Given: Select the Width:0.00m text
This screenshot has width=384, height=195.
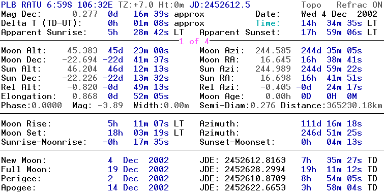Looking at the screenshot, I should coord(161,106).
